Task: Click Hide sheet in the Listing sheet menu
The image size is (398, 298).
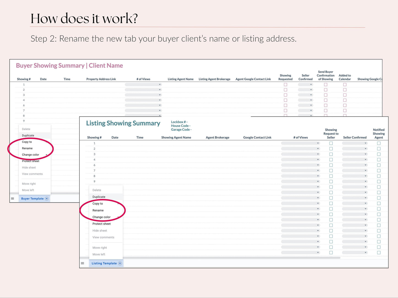Action: tap(100, 231)
